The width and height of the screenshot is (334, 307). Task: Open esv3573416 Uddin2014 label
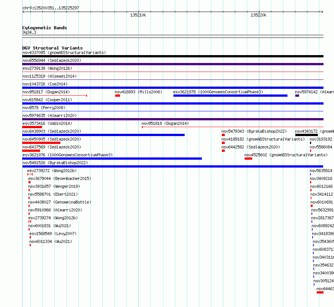tap(47, 123)
